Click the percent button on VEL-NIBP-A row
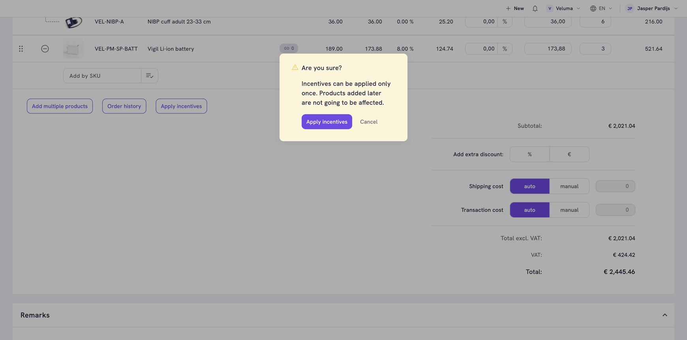Image resolution: width=687 pixels, height=340 pixels. pyautogui.click(x=505, y=22)
